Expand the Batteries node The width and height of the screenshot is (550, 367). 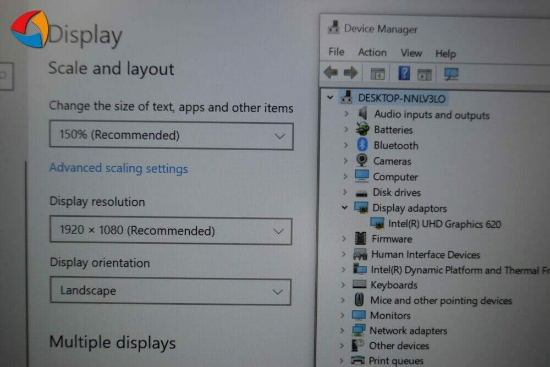(346, 129)
